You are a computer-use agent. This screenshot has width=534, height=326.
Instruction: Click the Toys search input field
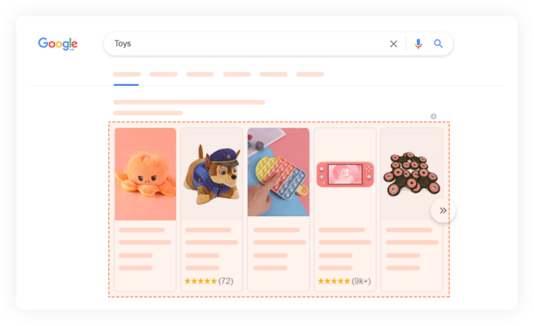[249, 44]
